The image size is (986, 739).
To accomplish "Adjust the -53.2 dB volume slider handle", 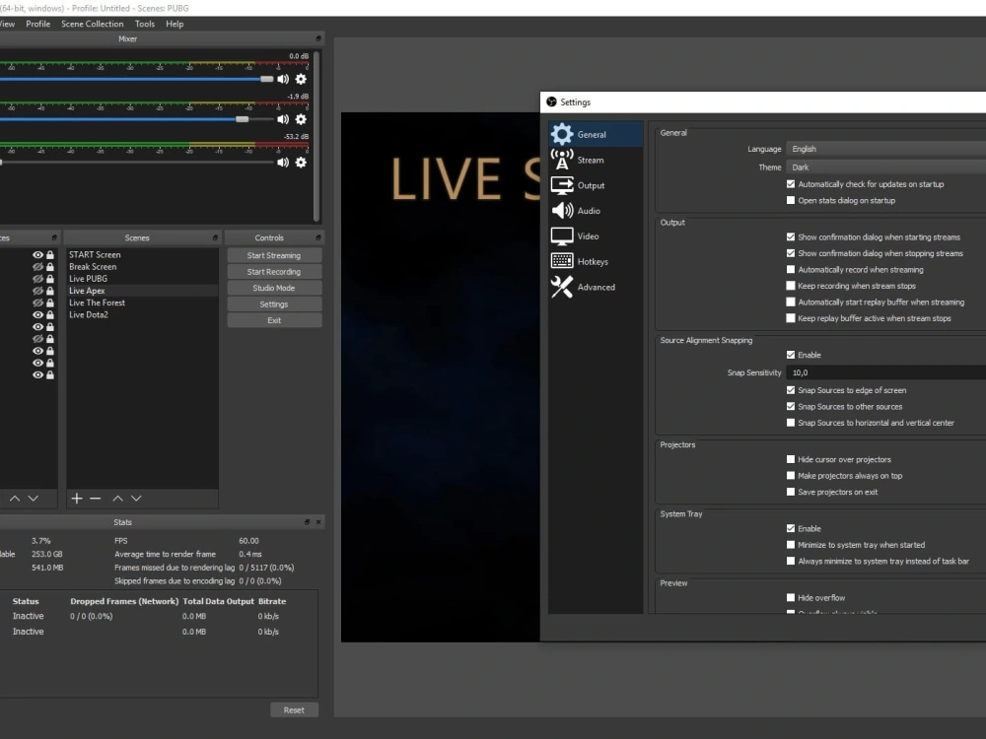I will [1, 163].
